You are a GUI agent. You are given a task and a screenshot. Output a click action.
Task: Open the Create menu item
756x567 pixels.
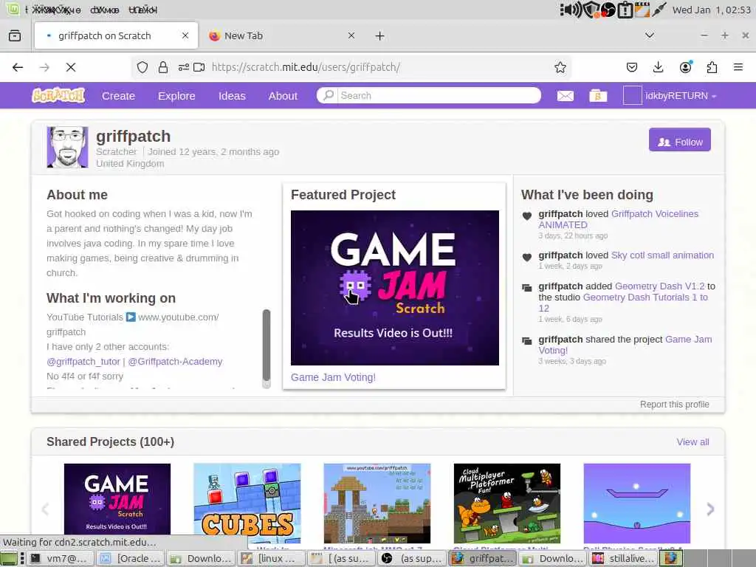click(x=118, y=96)
